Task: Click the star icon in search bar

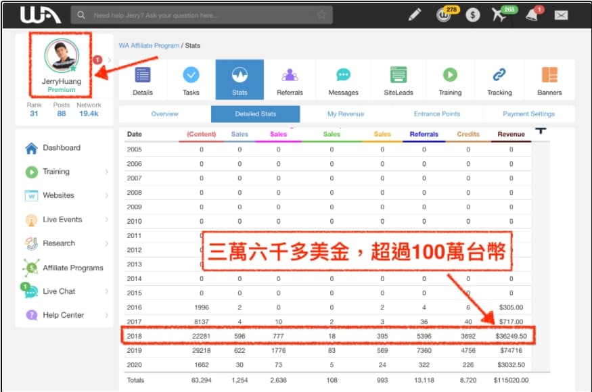Action: (x=321, y=15)
